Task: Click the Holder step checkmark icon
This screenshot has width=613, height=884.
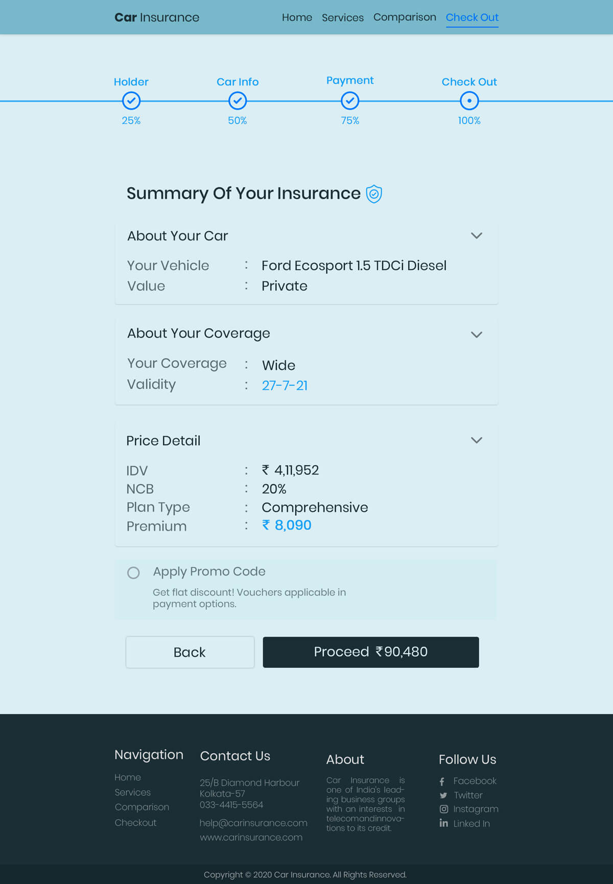Action: click(x=131, y=101)
